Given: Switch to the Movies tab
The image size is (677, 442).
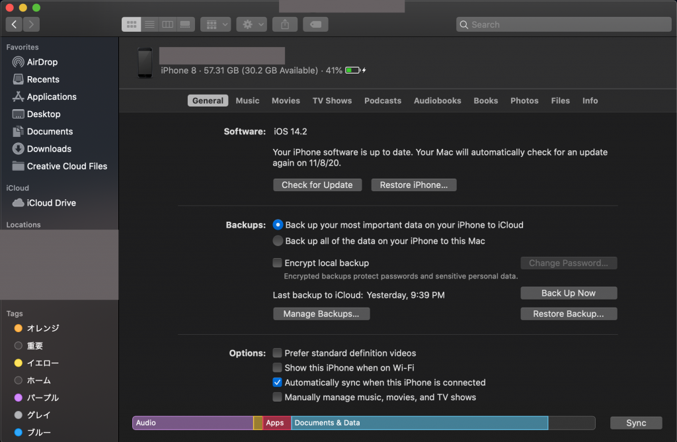Looking at the screenshot, I should pyautogui.click(x=286, y=101).
